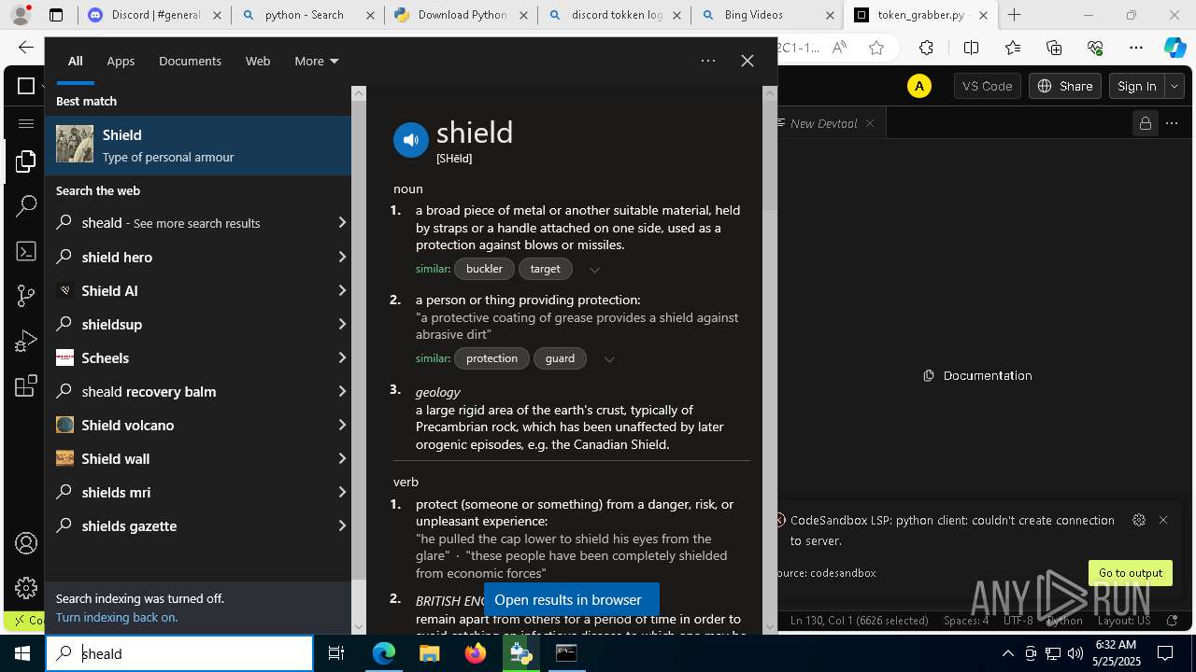Click the Go to output button
This screenshot has width=1196, height=672.
coord(1131,573)
